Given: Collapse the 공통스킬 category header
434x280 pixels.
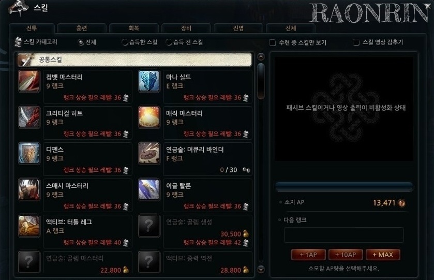Looking at the screenshot, I should point(134,60).
